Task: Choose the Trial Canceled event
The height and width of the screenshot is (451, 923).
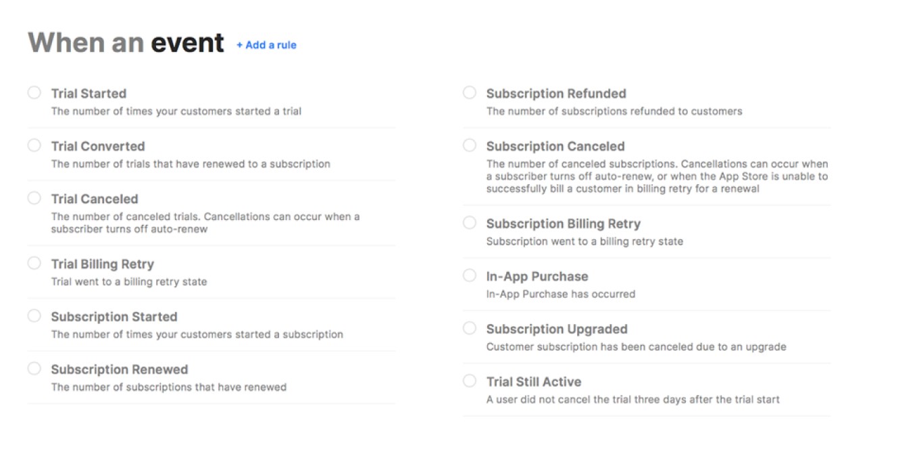Action: pyautogui.click(x=34, y=197)
